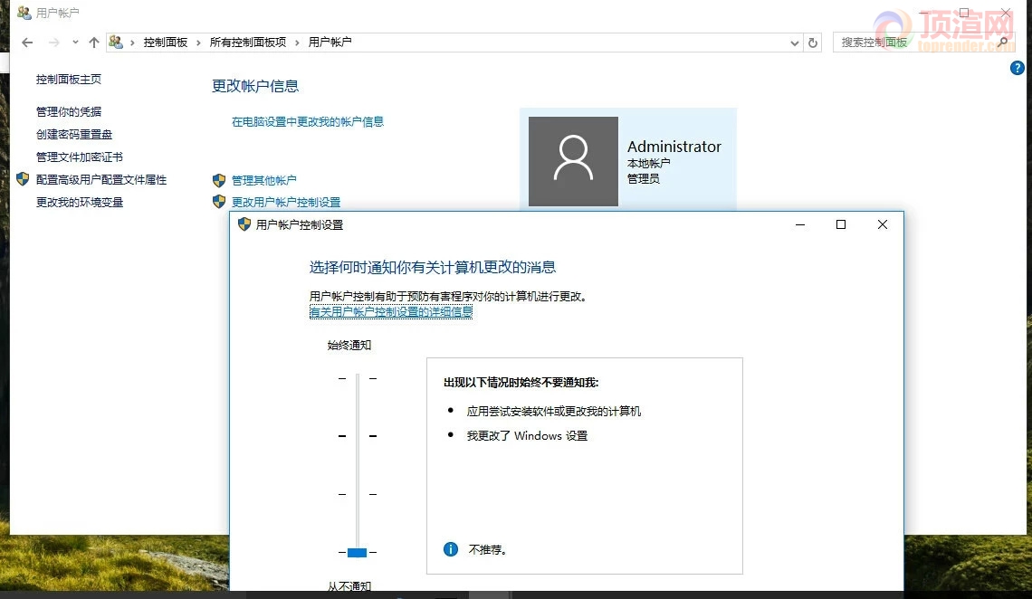Click 用户帐户 breadcrumb segment

330,43
